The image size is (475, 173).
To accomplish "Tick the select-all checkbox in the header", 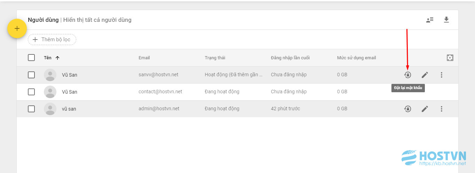I will (x=31, y=58).
